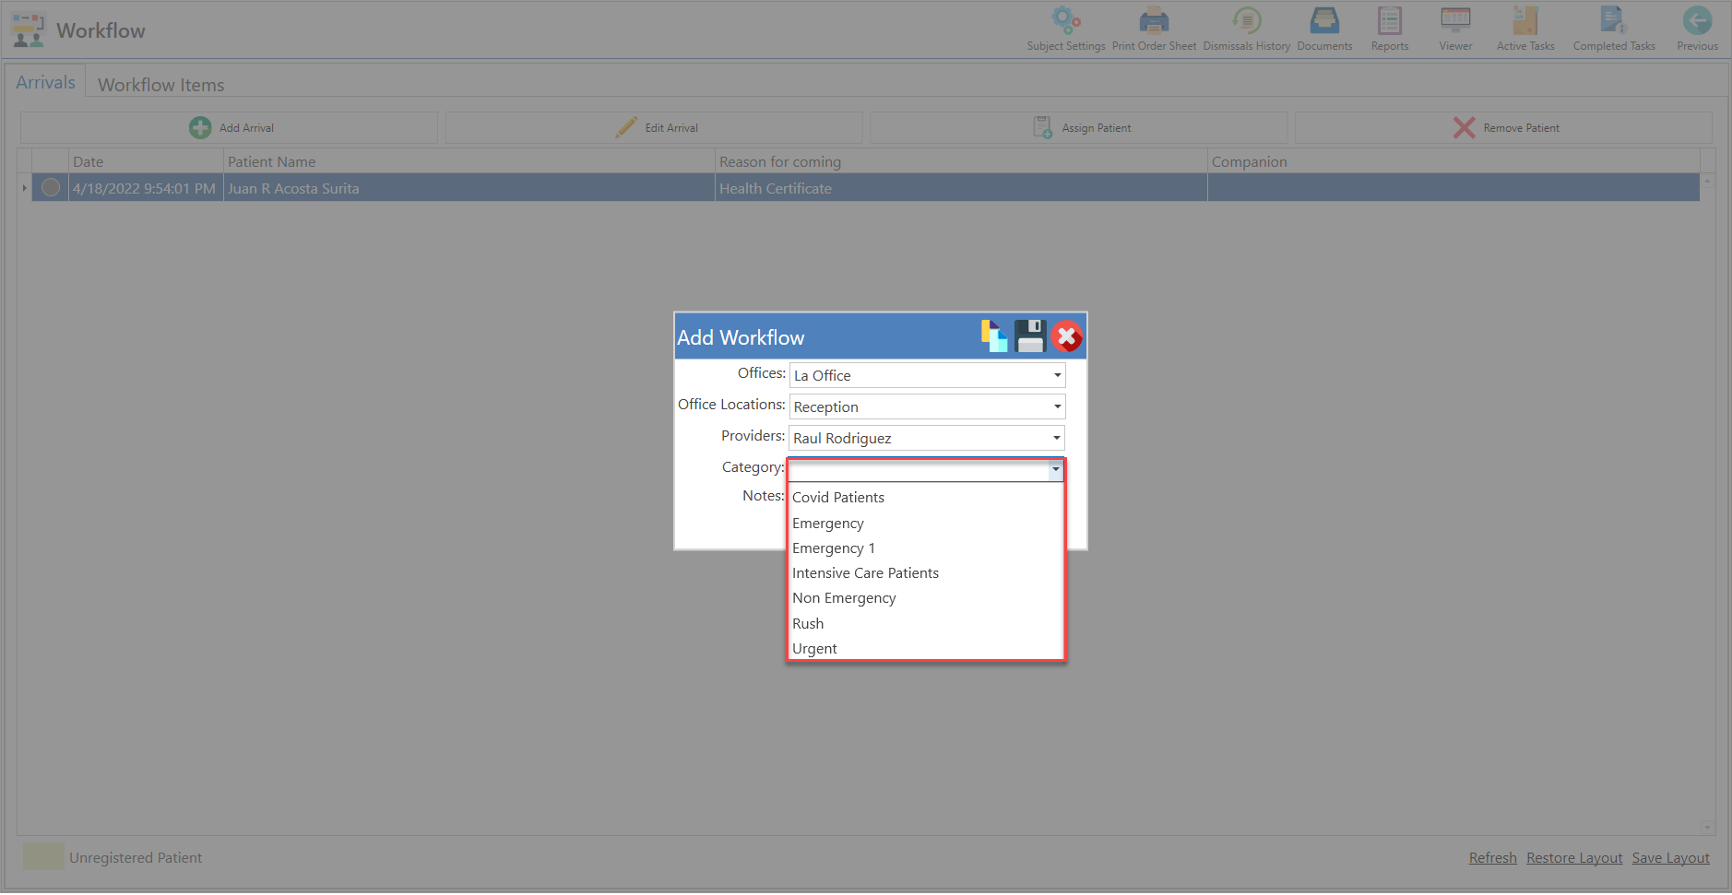Click the Companion column header
This screenshot has height=895, width=1732.
pos(1453,162)
